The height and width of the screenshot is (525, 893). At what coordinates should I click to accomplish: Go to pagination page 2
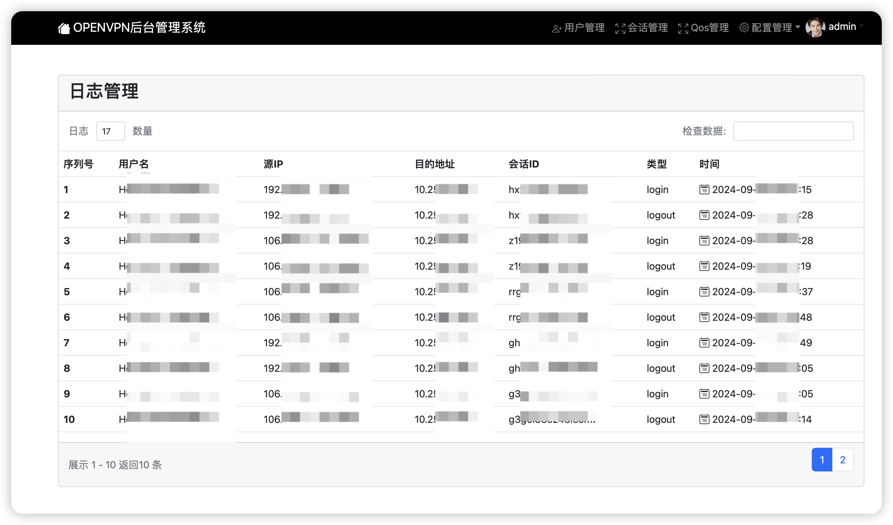coord(843,460)
